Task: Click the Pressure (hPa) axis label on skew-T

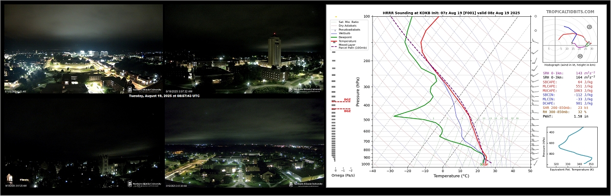Action: 357,92
